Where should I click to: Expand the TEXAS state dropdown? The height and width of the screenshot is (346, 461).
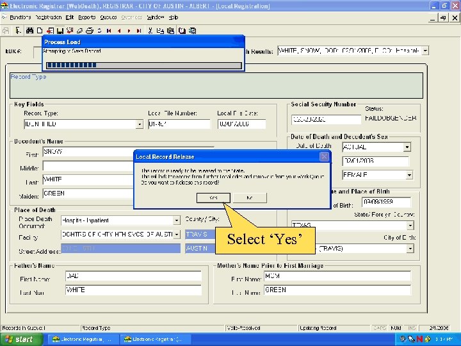[x=410, y=226]
